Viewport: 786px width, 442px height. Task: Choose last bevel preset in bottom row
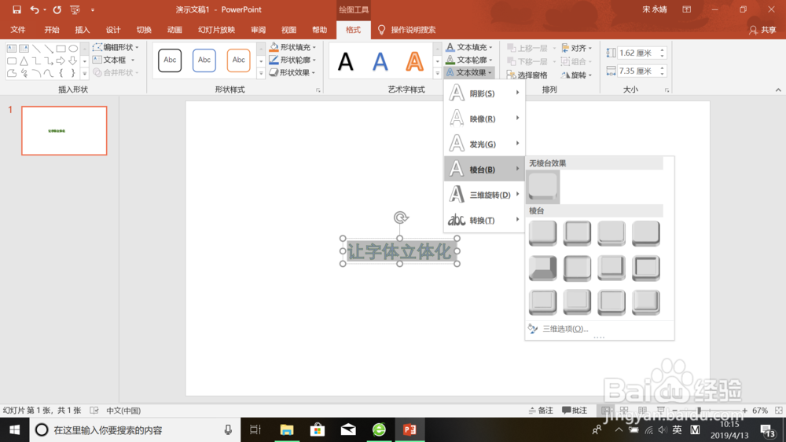646,302
